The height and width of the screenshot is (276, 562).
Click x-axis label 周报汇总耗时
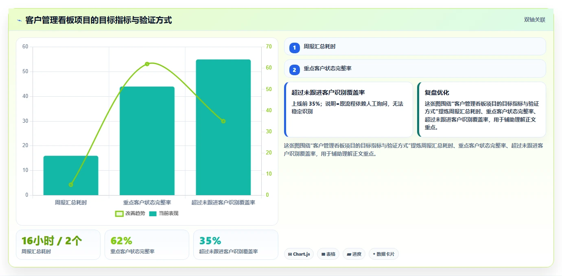click(x=71, y=202)
